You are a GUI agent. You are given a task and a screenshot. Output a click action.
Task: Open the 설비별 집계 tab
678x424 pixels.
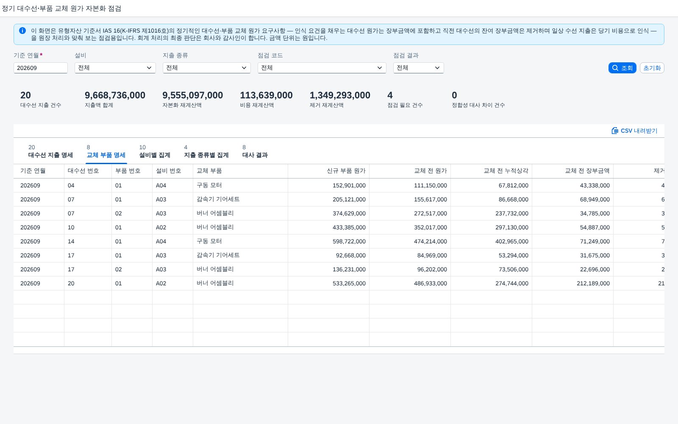pos(155,151)
